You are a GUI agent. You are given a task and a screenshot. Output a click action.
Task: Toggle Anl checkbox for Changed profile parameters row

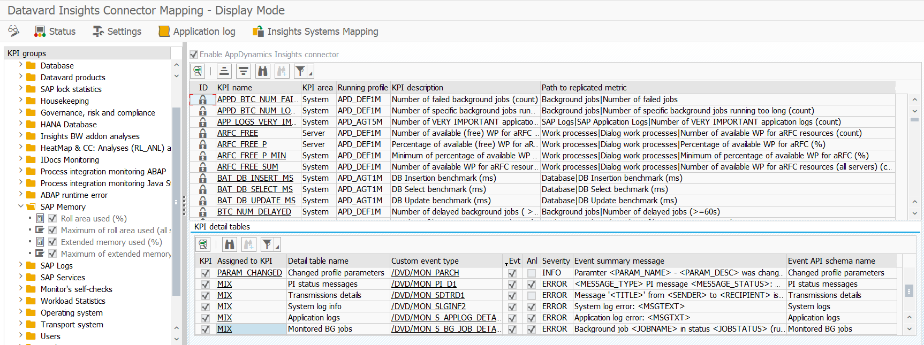(532, 273)
